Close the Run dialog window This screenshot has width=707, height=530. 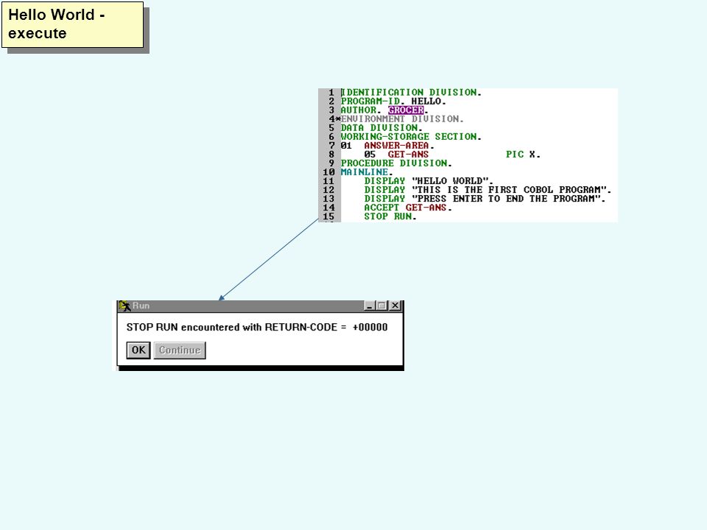pyautogui.click(x=395, y=305)
